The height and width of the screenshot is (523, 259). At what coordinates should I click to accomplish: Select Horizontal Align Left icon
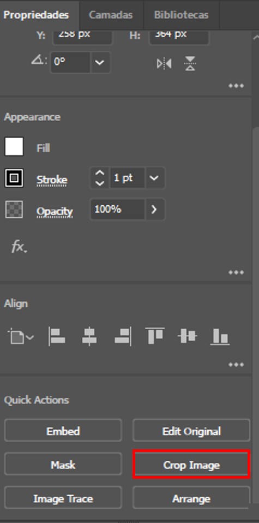57,336
